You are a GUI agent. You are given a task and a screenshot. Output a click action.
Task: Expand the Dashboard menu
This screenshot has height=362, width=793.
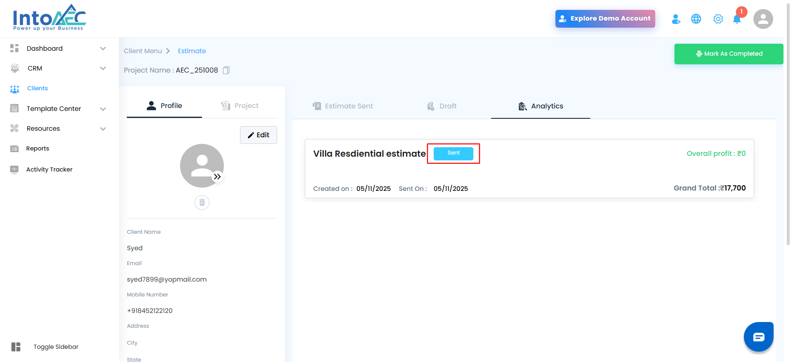[x=103, y=49]
